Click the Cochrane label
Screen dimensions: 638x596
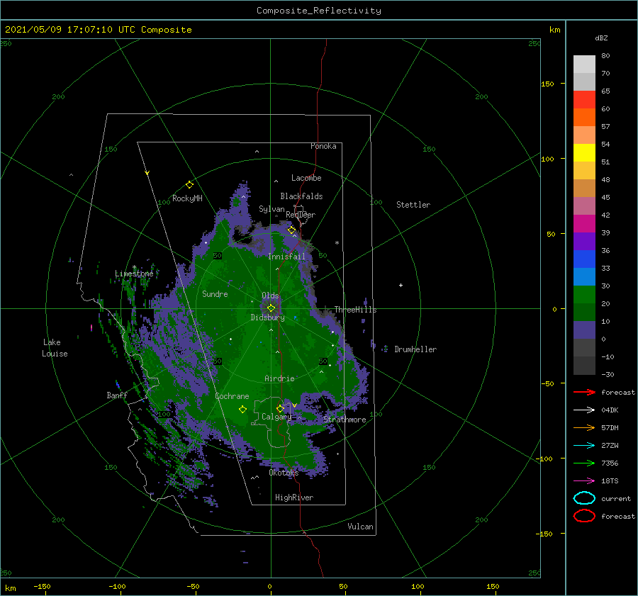[232, 396]
